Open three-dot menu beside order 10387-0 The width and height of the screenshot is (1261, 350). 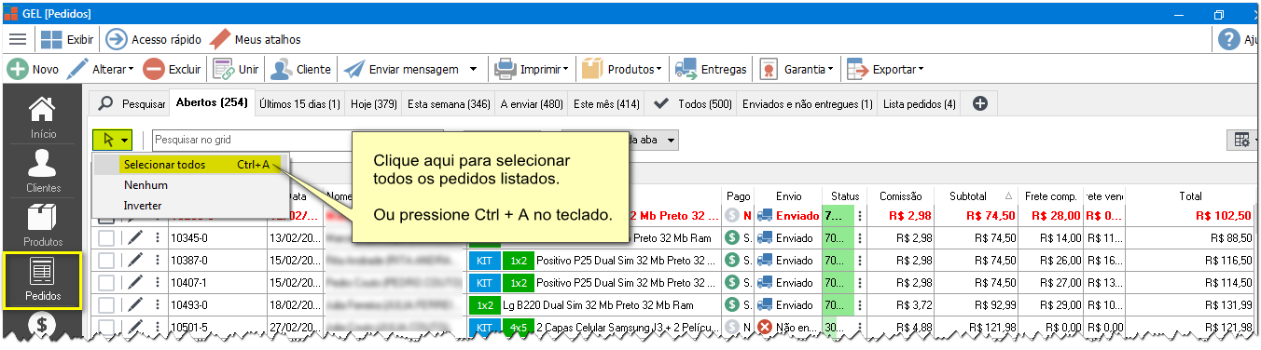click(157, 261)
